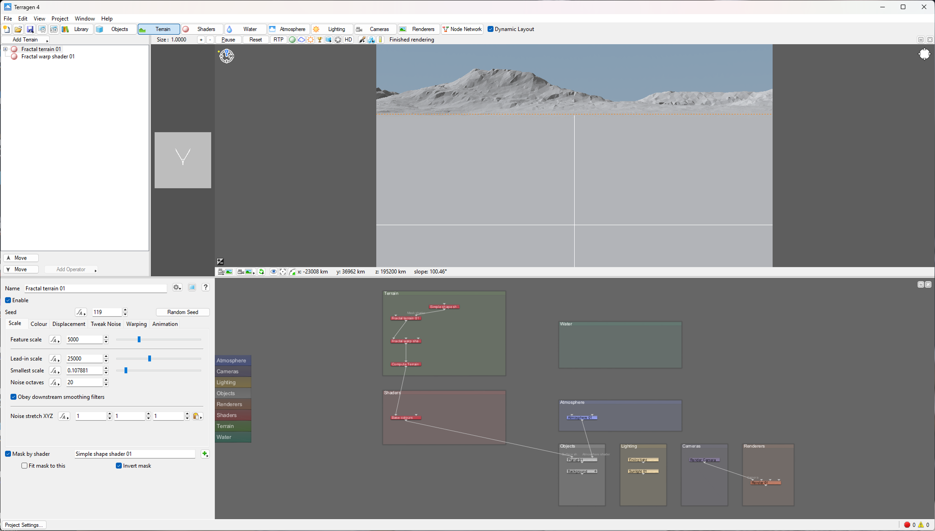Image resolution: width=935 pixels, height=531 pixels.
Task: Click the trophy icon in preview toolbar
Action: click(x=320, y=40)
